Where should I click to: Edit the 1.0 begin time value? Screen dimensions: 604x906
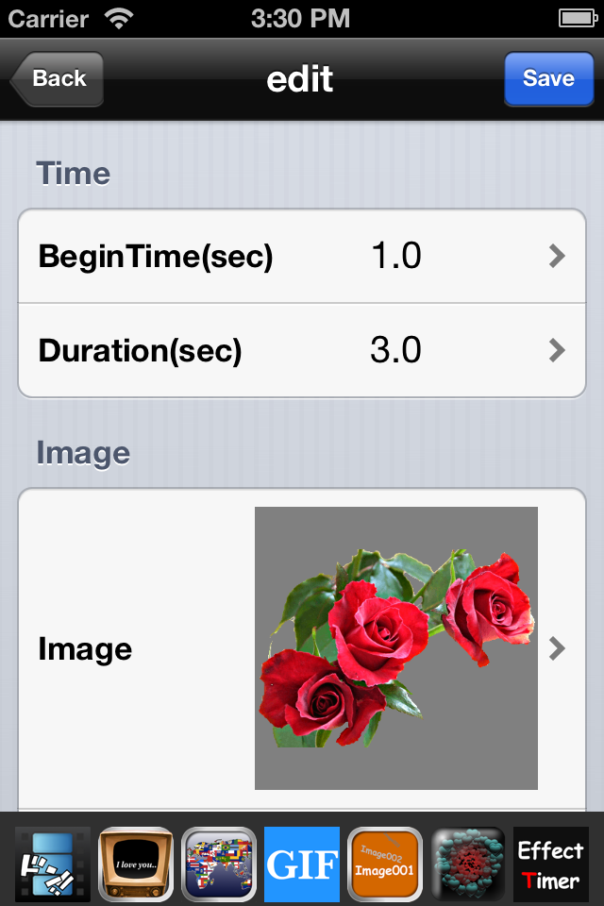pyautogui.click(x=396, y=256)
